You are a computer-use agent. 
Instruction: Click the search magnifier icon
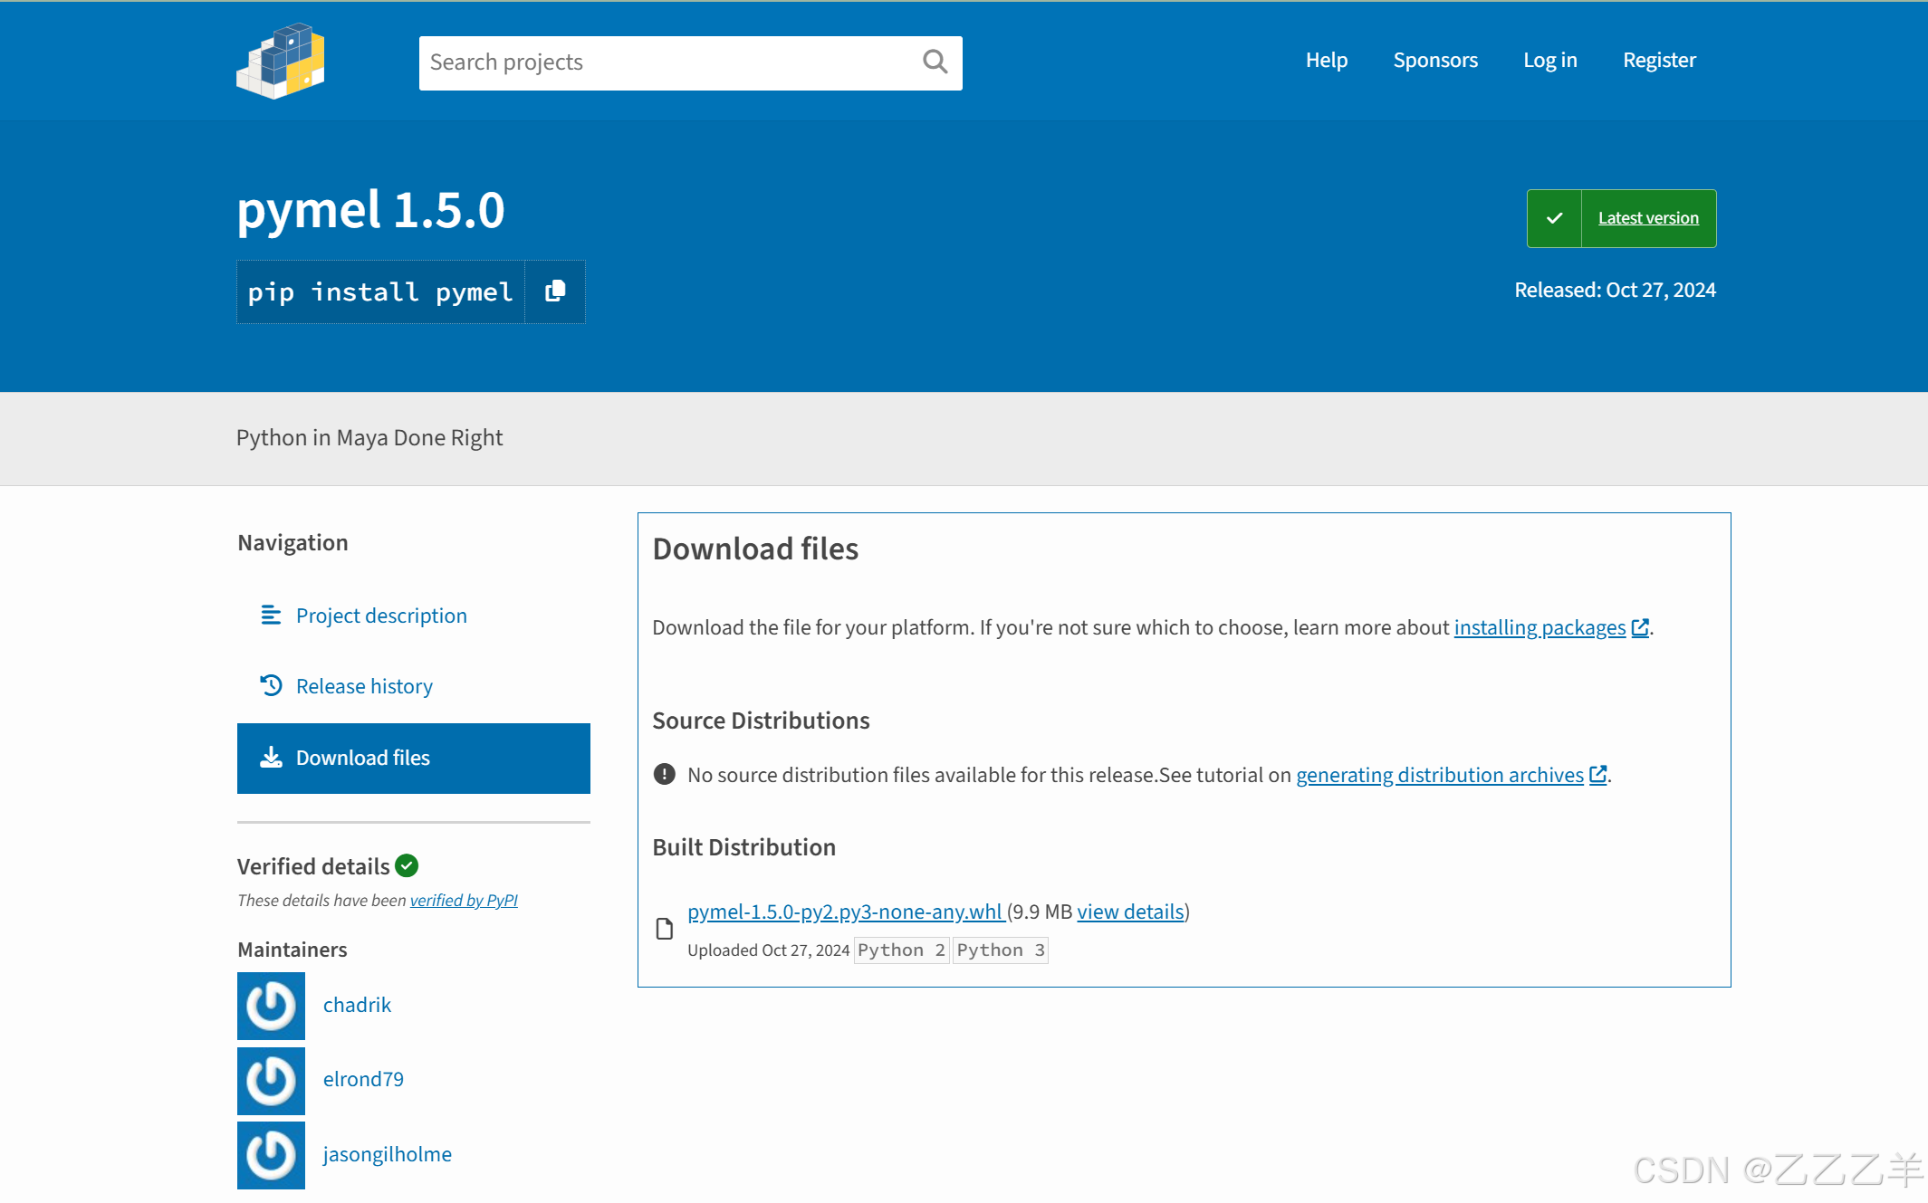(x=935, y=62)
